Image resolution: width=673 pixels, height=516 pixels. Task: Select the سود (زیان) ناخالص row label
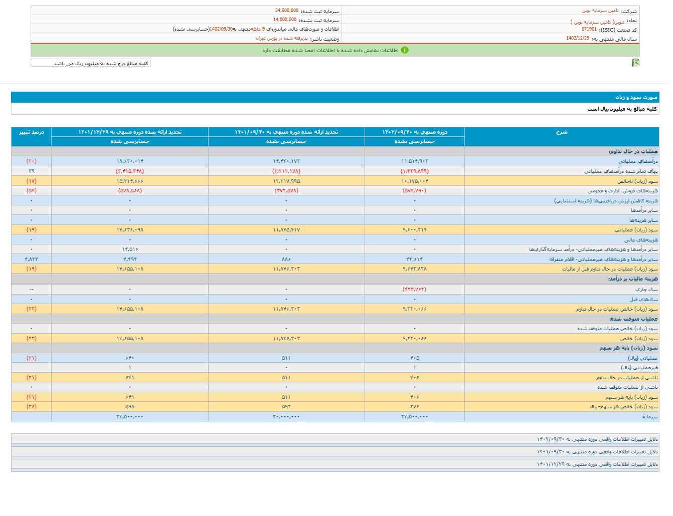click(637, 181)
